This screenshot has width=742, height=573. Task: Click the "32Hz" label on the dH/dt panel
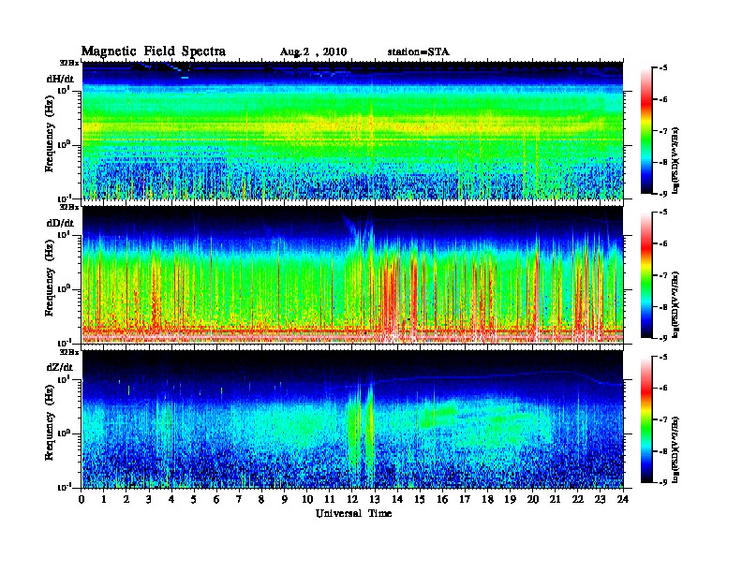(68, 62)
